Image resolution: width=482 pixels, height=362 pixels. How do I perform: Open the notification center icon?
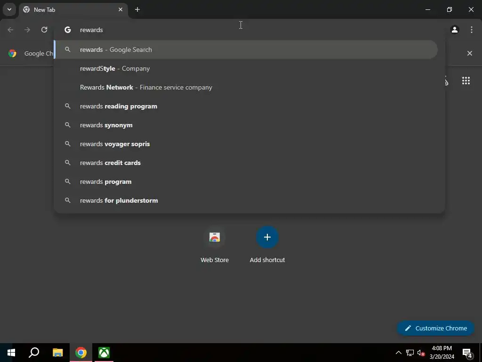point(467,353)
